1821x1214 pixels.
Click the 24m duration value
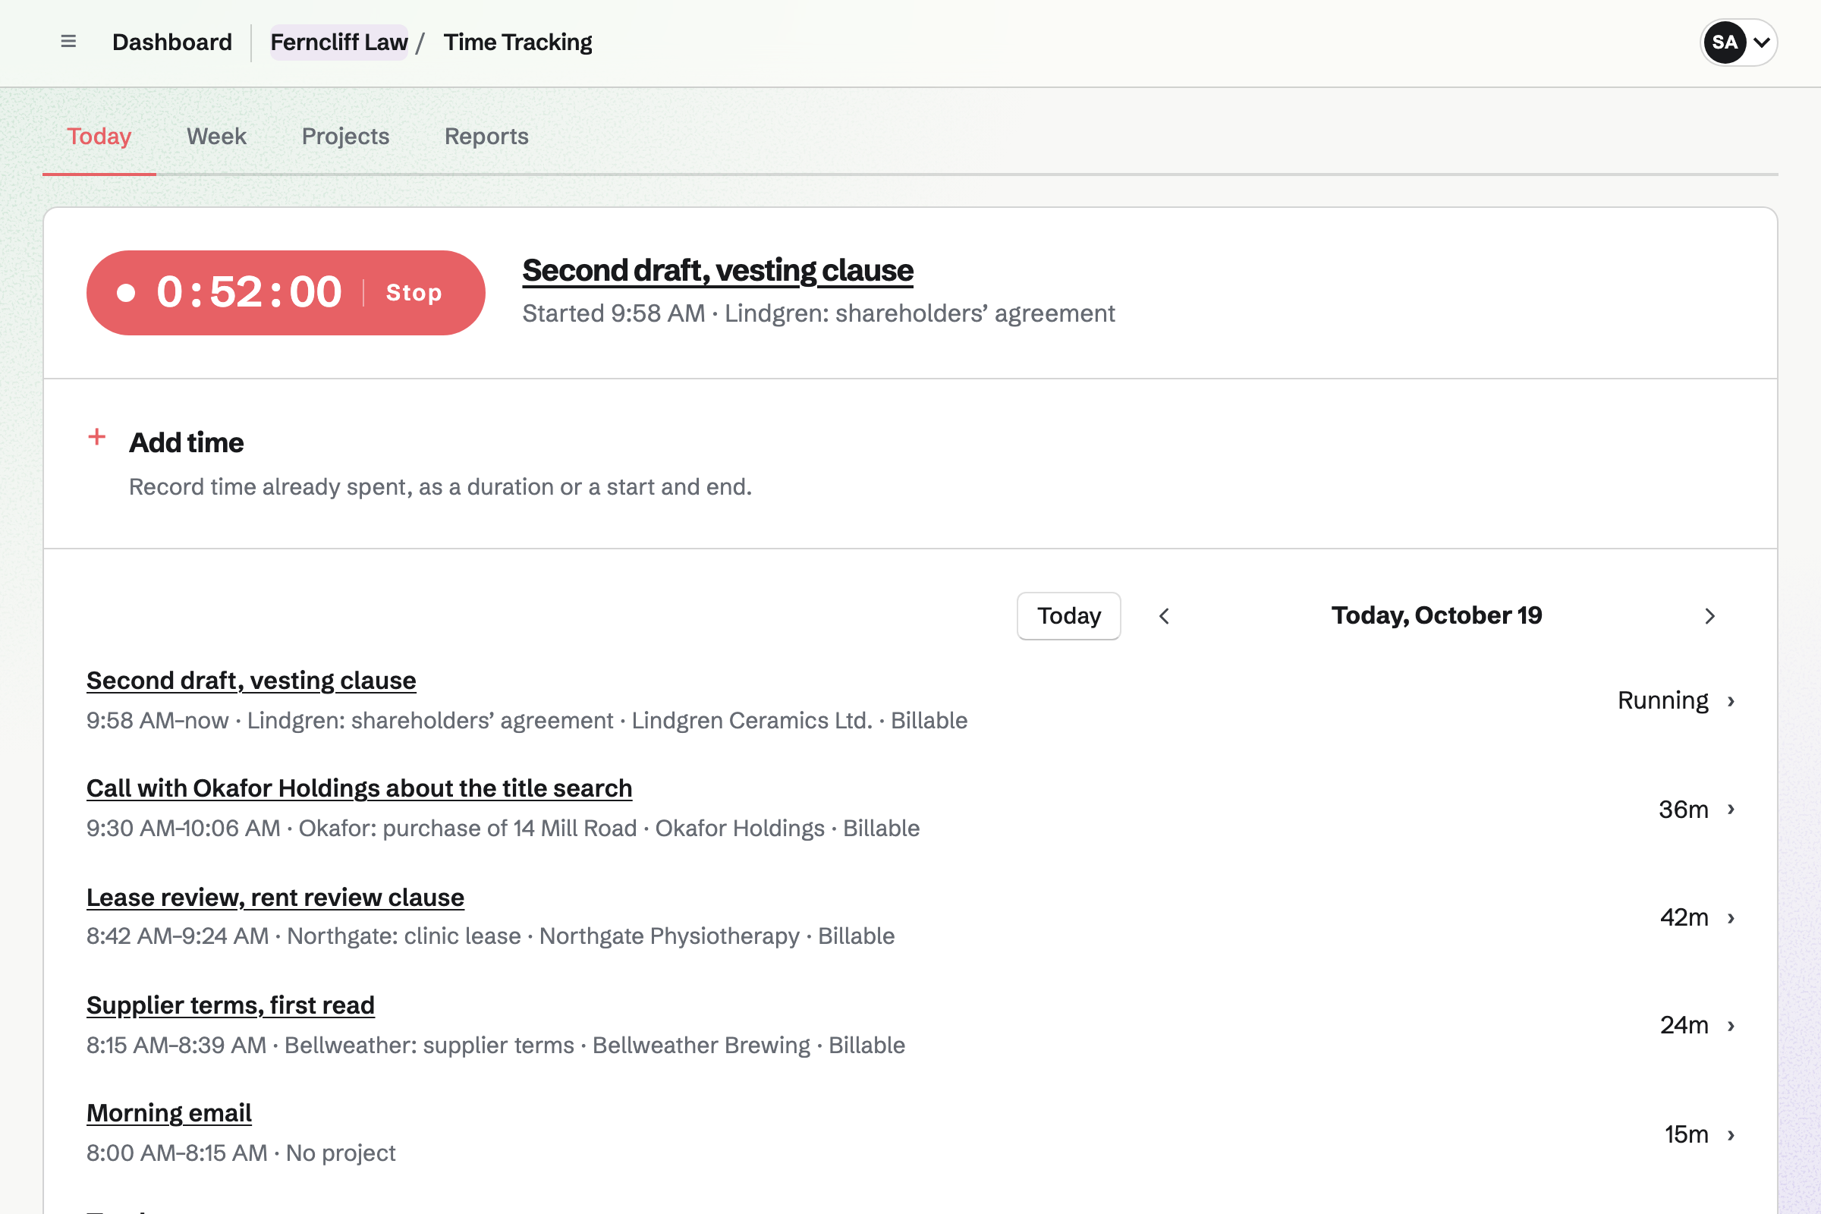click(x=1683, y=1026)
